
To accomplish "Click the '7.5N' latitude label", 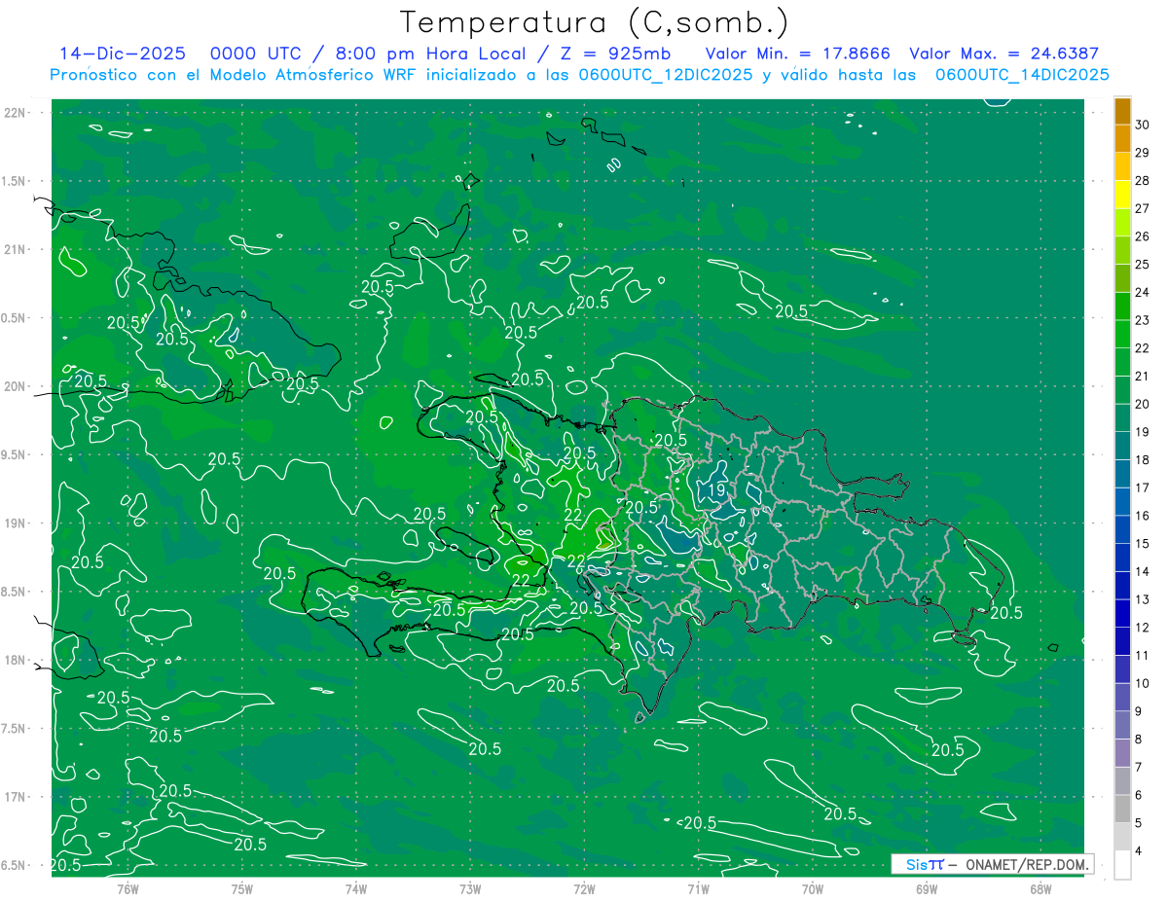I will (15, 729).
